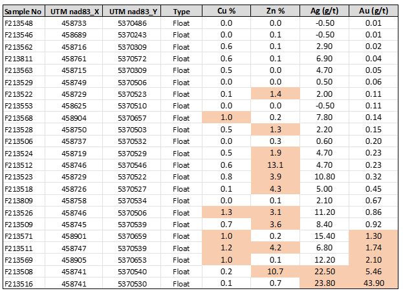
Task: Select the highlighted Au value 1.74
Action: pyautogui.click(x=373, y=247)
